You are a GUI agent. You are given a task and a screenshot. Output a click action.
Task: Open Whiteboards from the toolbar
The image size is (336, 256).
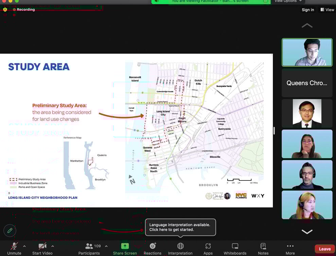click(235, 246)
